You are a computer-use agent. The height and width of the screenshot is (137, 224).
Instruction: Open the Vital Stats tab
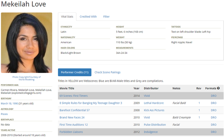67,17
